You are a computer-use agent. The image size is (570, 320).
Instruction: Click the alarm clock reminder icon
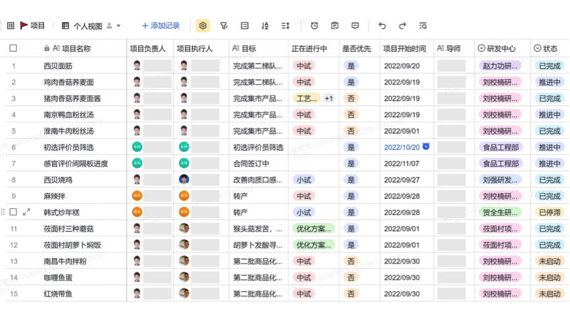315,26
